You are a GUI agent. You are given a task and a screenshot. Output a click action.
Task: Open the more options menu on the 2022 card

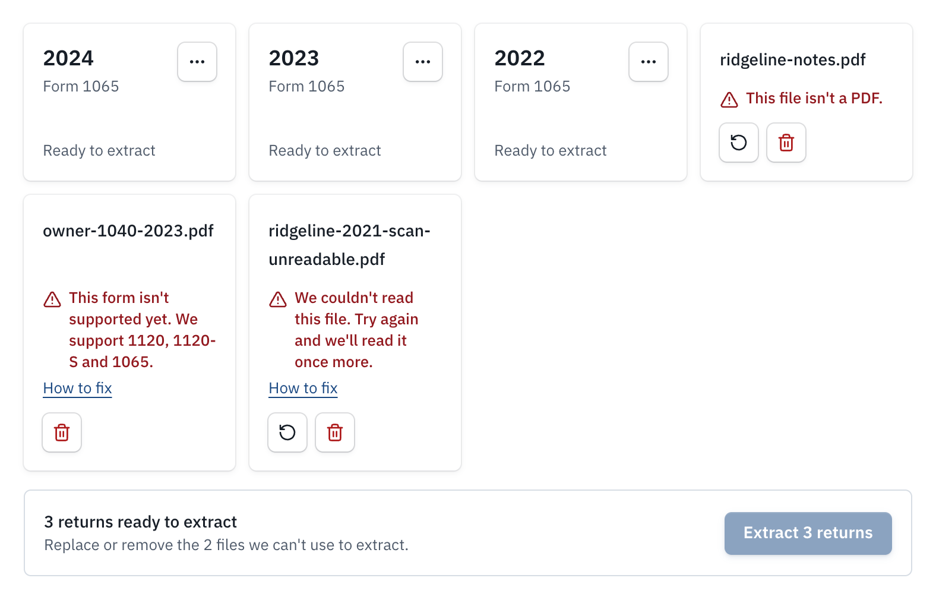[x=649, y=62]
